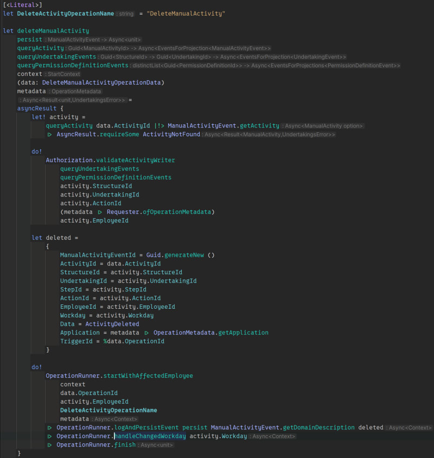Click the persist parameter

point(29,40)
